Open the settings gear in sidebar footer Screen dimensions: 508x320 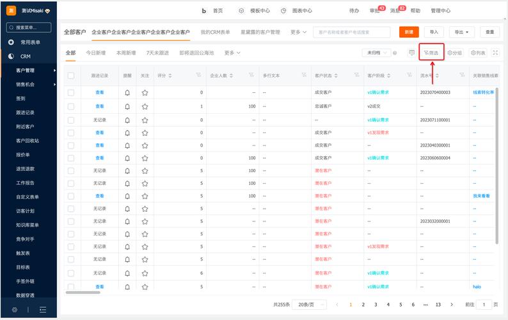click(15, 310)
